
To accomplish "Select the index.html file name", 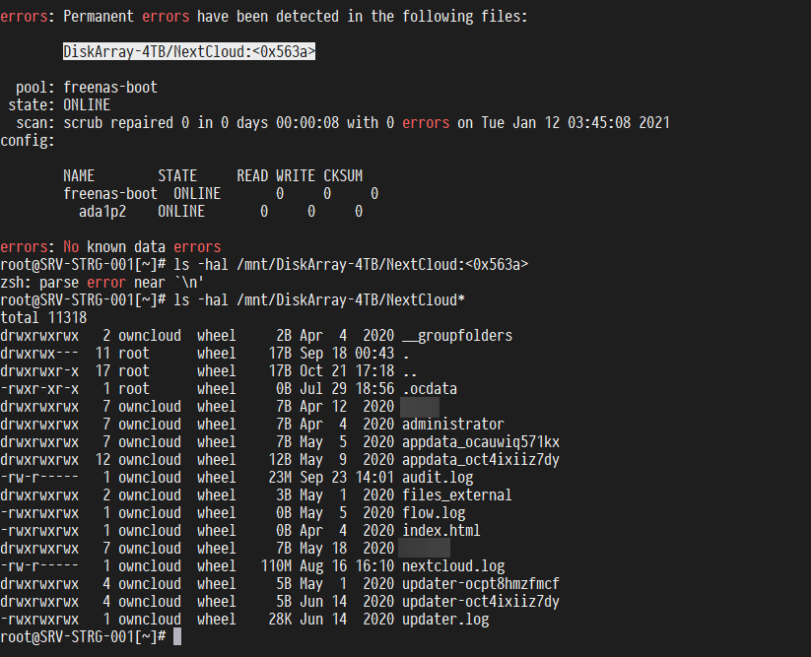I will (441, 530).
